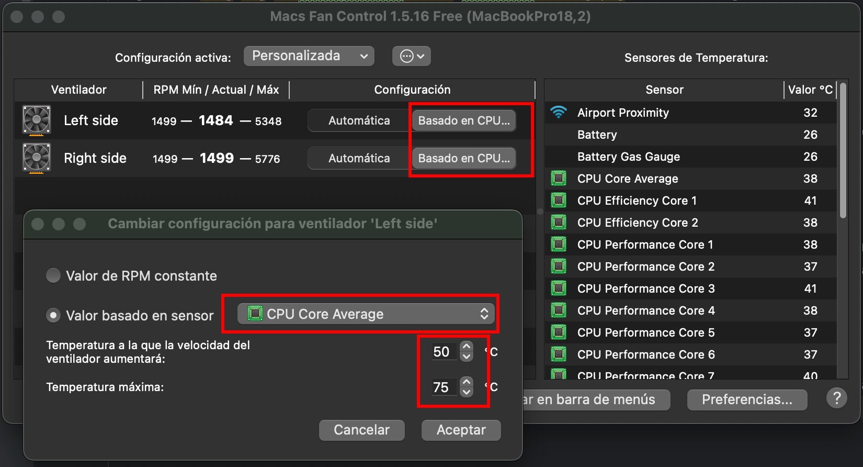Select the Valor de RPM constante radio button
This screenshot has width=863, height=467.
point(53,275)
